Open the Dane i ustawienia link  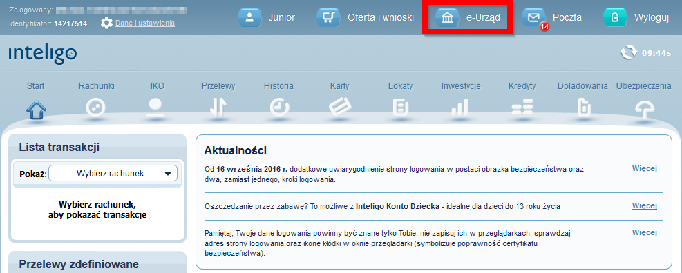pyautogui.click(x=145, y=23)
